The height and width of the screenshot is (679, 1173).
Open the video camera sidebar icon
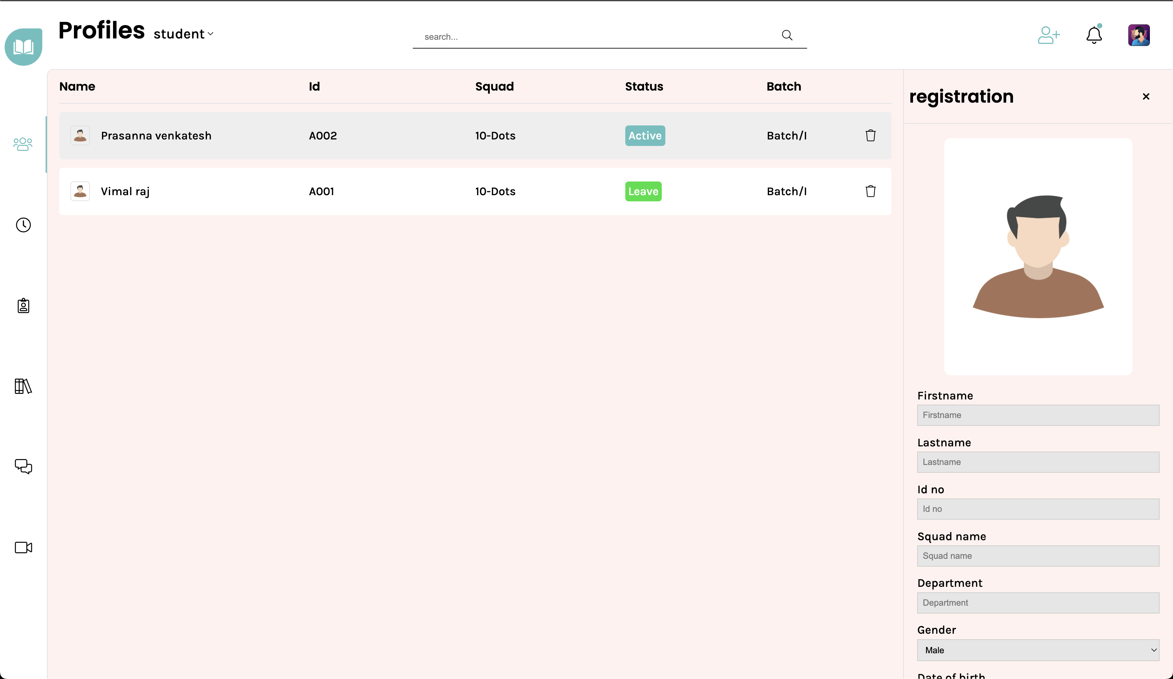pos(23,547)
